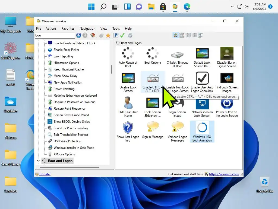This screenshot has width=278, height=209.
Task: Open the Navigation menu
Action: [x=87, y=28]
